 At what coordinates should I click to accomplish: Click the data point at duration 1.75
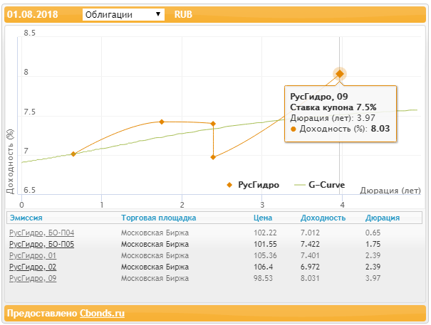pos(162,122)
